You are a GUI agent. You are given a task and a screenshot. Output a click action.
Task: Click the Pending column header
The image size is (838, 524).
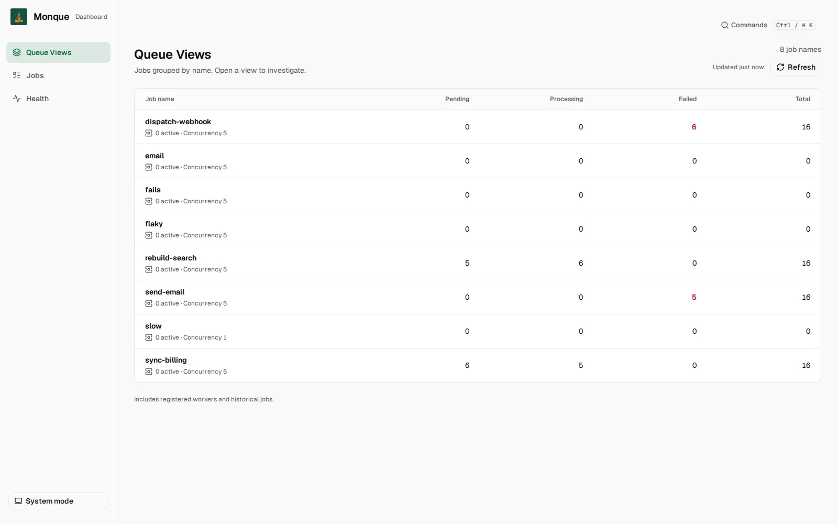point(457,99)
